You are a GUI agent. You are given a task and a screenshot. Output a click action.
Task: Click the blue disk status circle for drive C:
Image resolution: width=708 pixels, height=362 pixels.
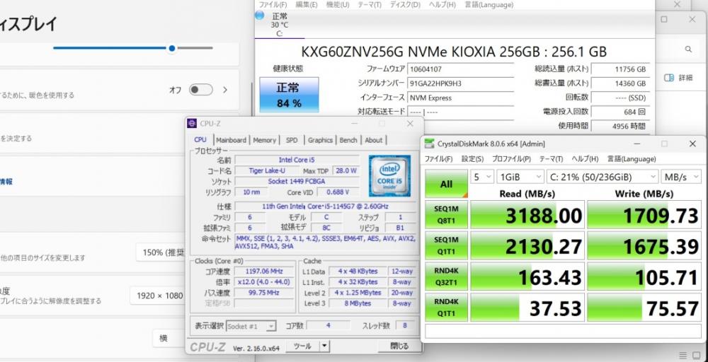pyautogui.click(x=259, y=15)
